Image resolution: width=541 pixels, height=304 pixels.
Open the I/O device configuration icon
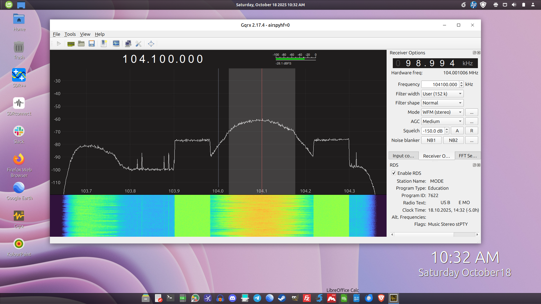point(71,44)
